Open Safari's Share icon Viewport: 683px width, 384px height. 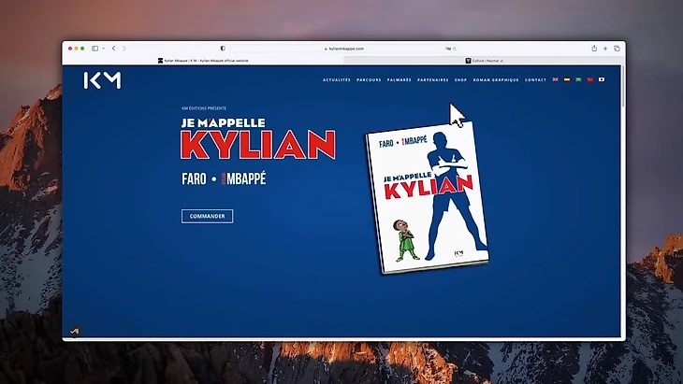pos(593,48)
